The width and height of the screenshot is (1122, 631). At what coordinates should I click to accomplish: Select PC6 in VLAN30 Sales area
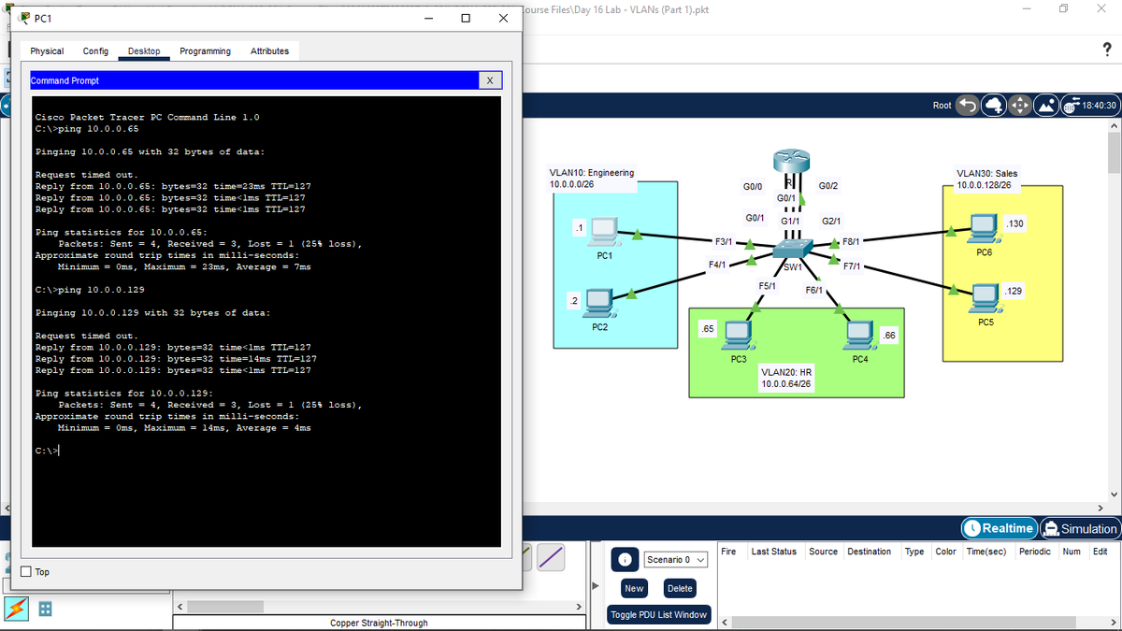tap(985, 230)
